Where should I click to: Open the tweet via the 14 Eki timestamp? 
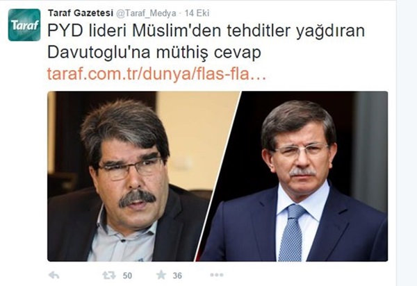(197, 12)
